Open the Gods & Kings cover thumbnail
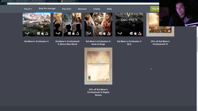Viewport: 198px width, 111px height. (98, 25)
